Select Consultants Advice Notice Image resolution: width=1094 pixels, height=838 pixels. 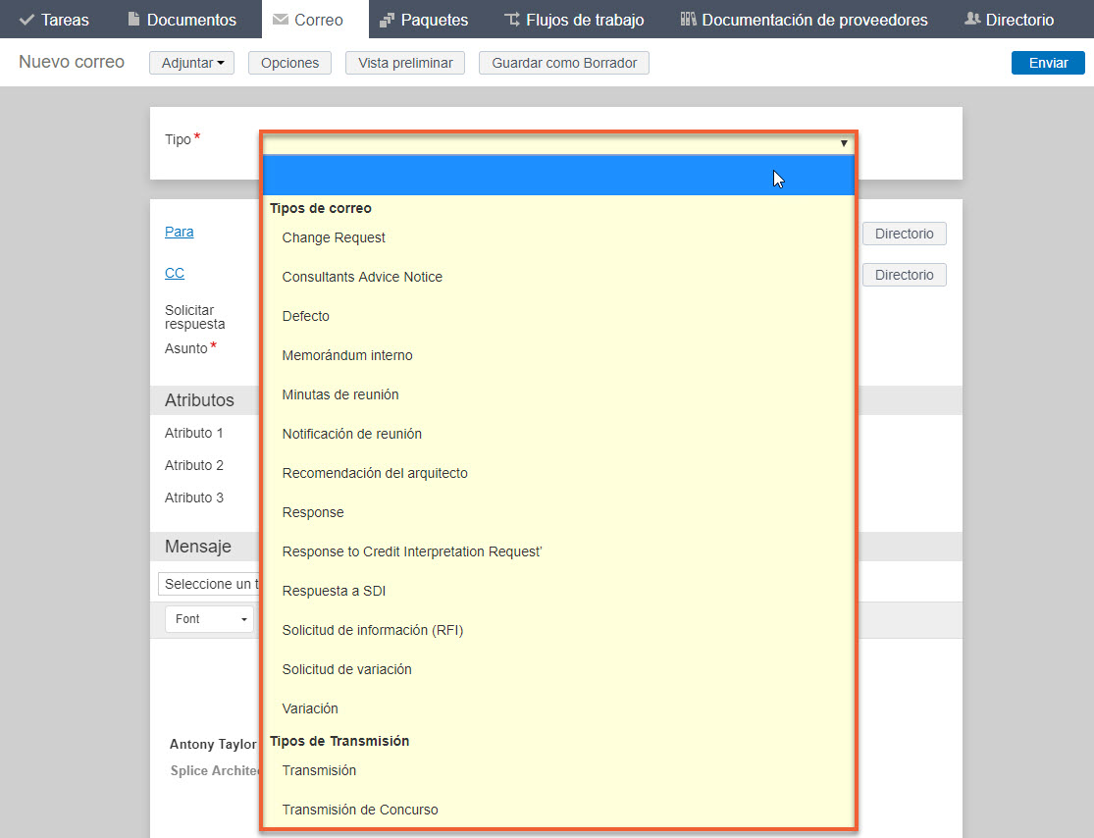coord(558,277)
